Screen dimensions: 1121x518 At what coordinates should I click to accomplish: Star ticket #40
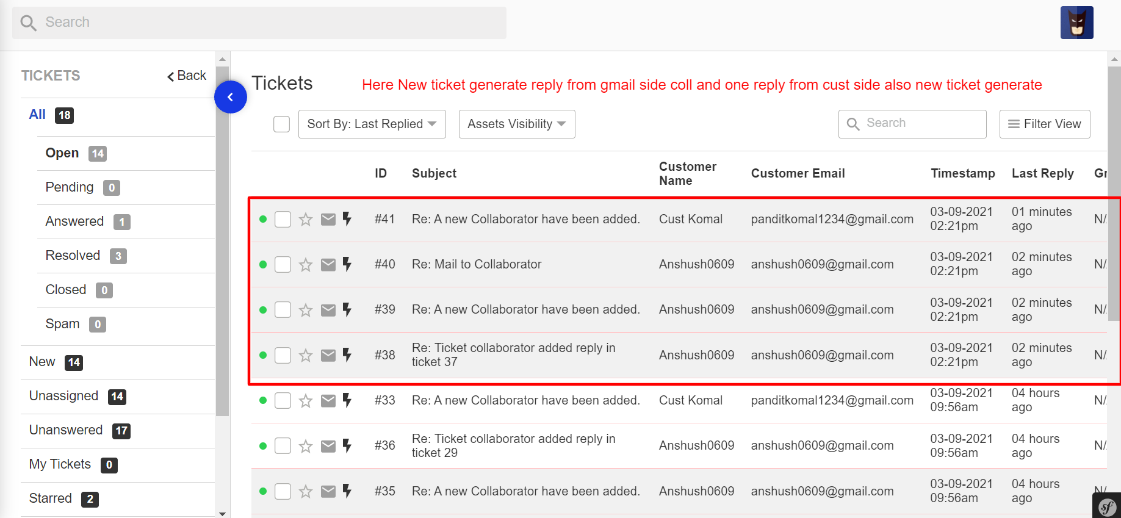(306, 264)
